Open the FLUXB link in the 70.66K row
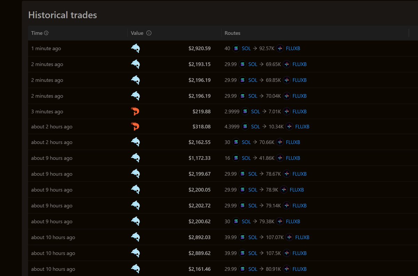 click(x=293, y=142)
